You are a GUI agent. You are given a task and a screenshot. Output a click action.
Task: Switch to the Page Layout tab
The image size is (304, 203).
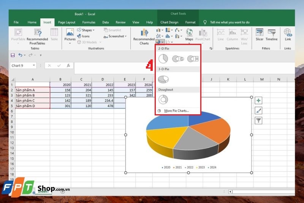pos(66,22)
